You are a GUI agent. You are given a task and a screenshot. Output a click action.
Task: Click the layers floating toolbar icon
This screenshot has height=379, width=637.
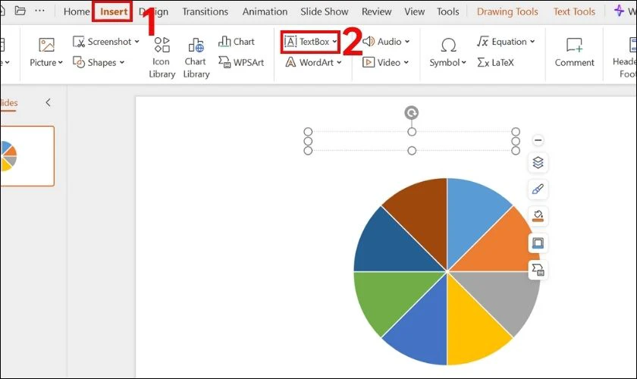538,162
